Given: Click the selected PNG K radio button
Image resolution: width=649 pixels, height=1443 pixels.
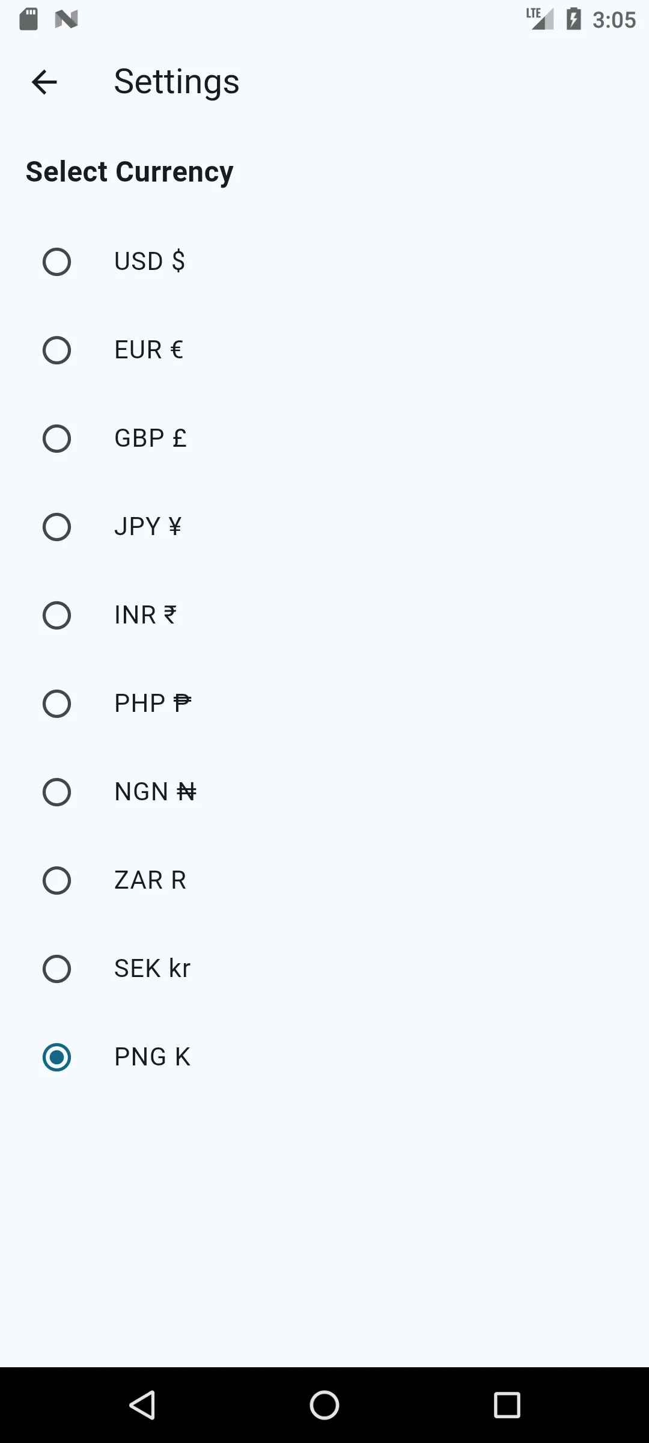Looking at the screenshot, I should pos(57,1057).
